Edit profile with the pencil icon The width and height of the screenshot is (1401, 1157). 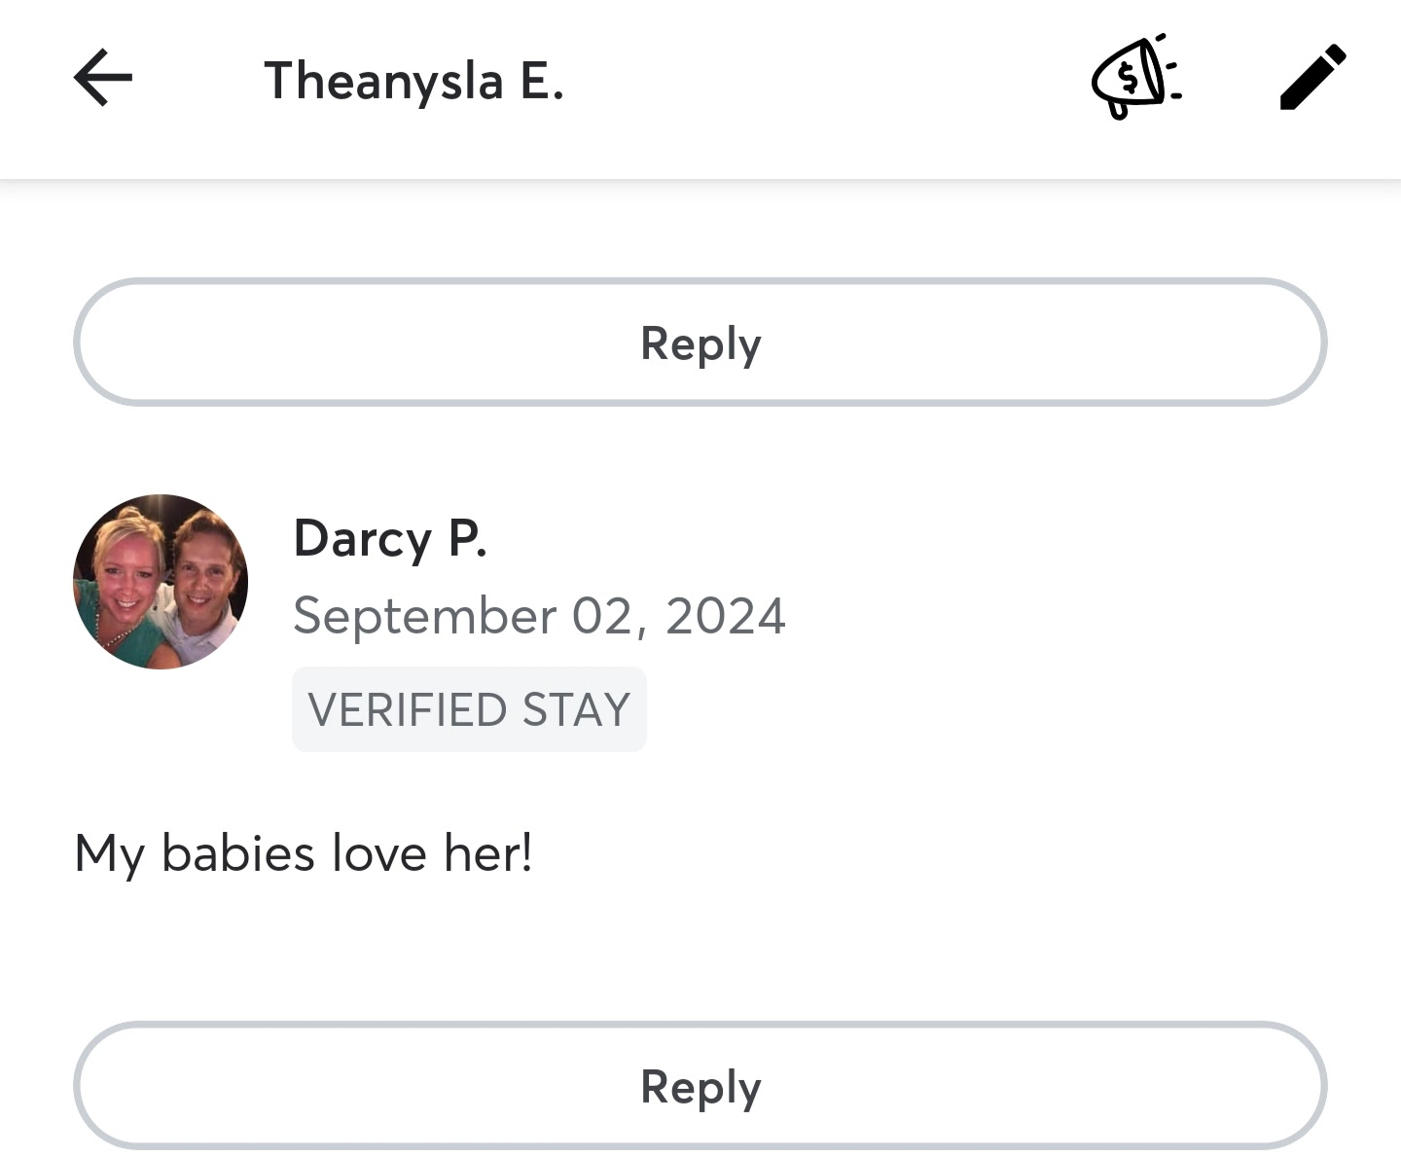(x=1312, y=78)
